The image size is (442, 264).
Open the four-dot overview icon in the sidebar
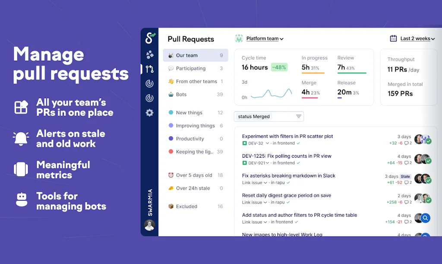pos(150,55)
